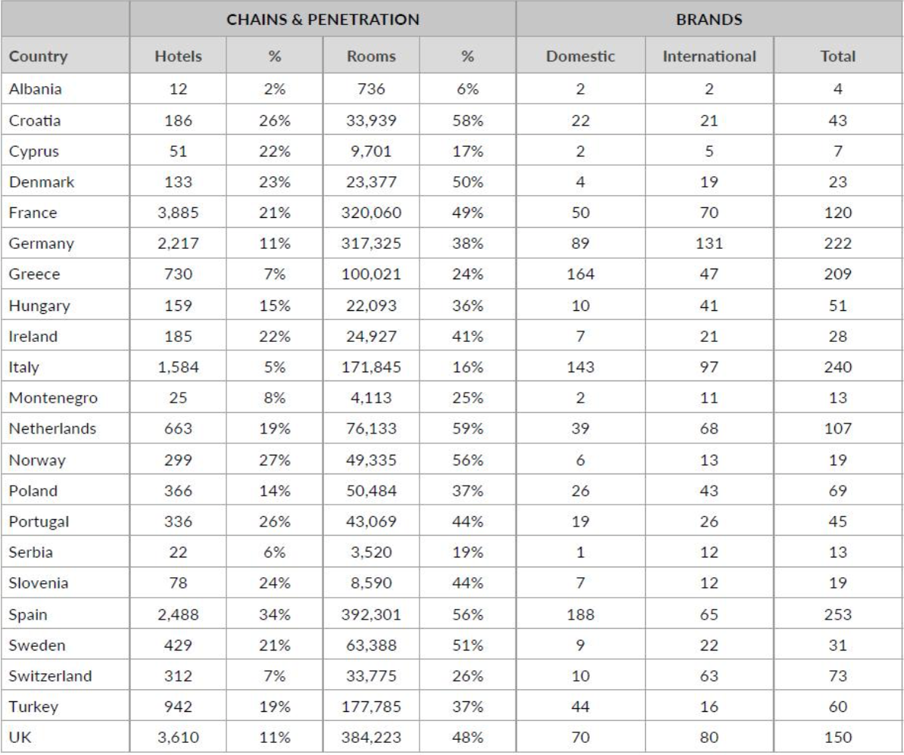The width and height of the screenshot is (904, 755).
Task: Click the CHAINS & PENETRATION group header
Action: pyautogui.click(x=323, y=18)
